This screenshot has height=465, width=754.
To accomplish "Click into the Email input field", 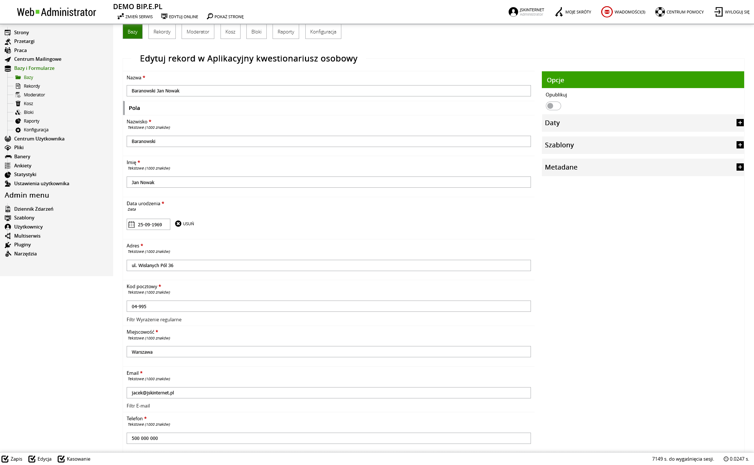I will (x=328, y=393).
